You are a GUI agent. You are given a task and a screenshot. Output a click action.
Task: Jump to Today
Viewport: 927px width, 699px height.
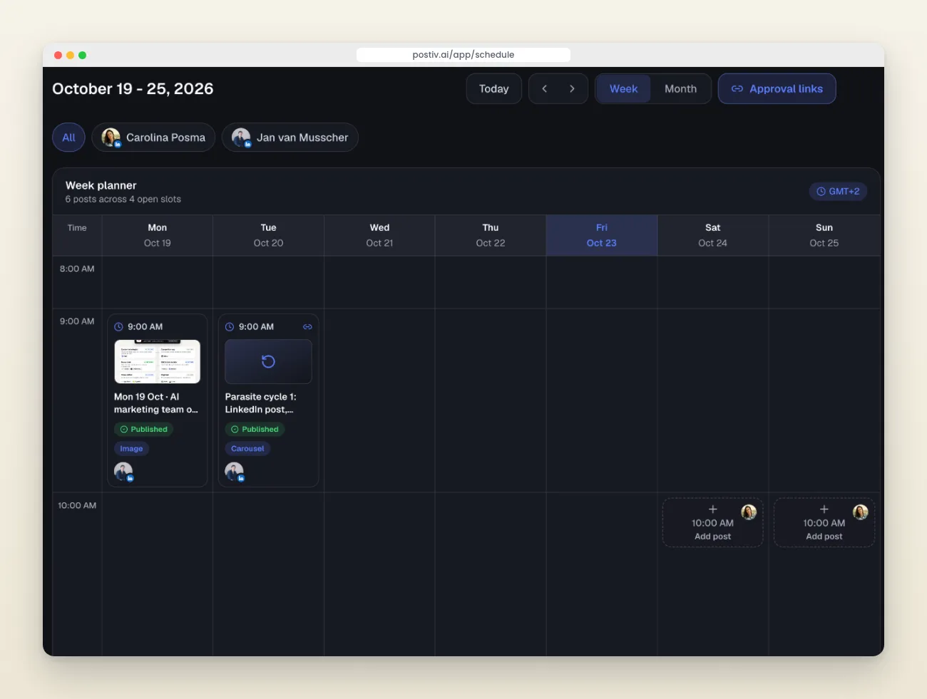pyautogui.click(x=493, y=88)
